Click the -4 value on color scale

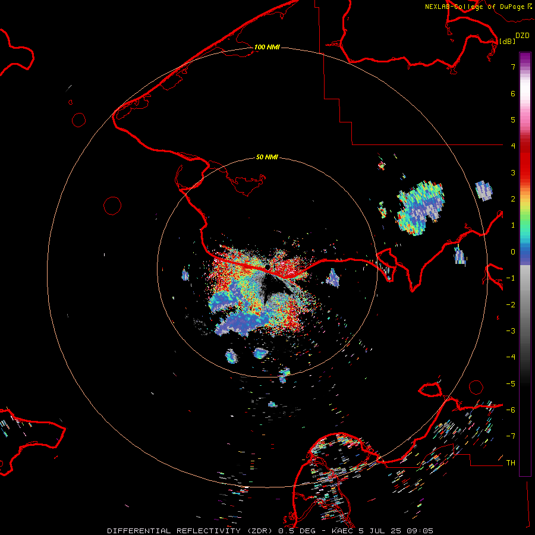coord(511,357)
